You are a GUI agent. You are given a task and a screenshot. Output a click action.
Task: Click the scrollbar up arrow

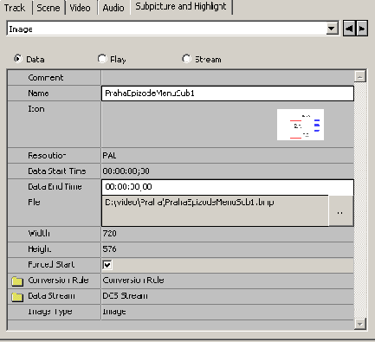point(360,76)
